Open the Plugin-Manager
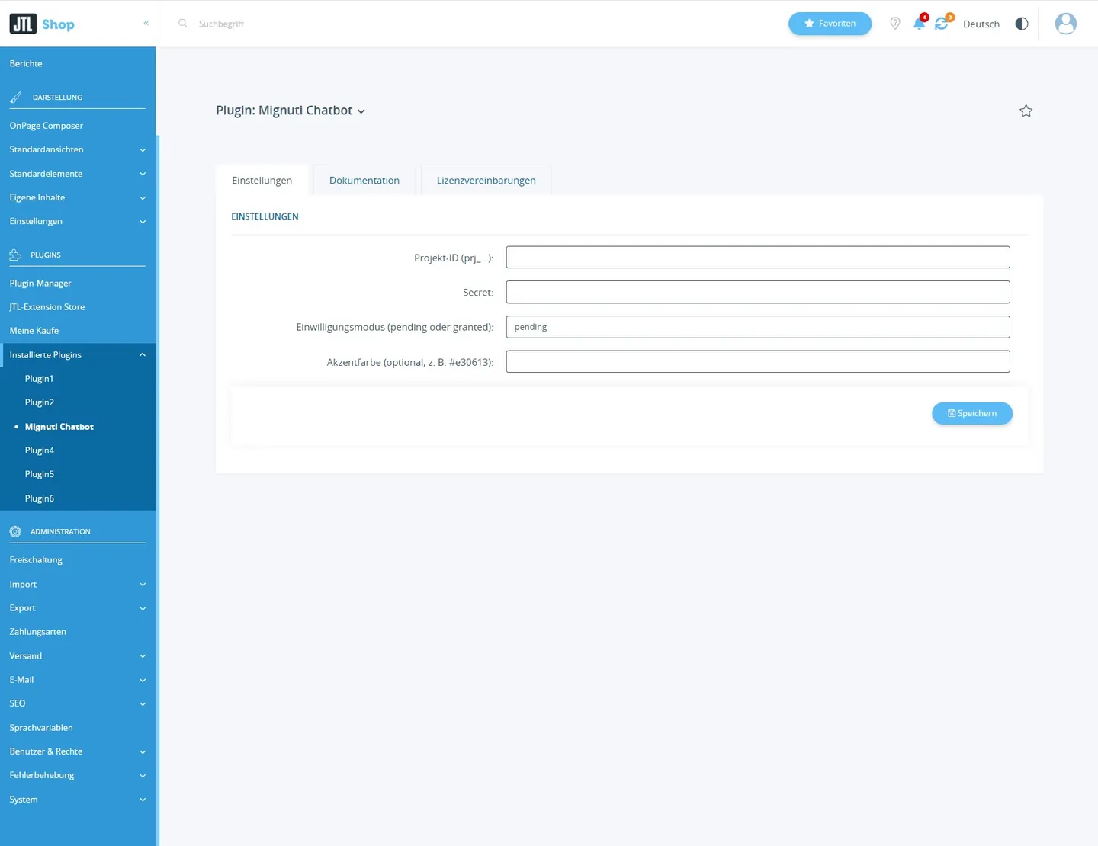This screenshot has height=846, width=1098. (x=40, y=284)
